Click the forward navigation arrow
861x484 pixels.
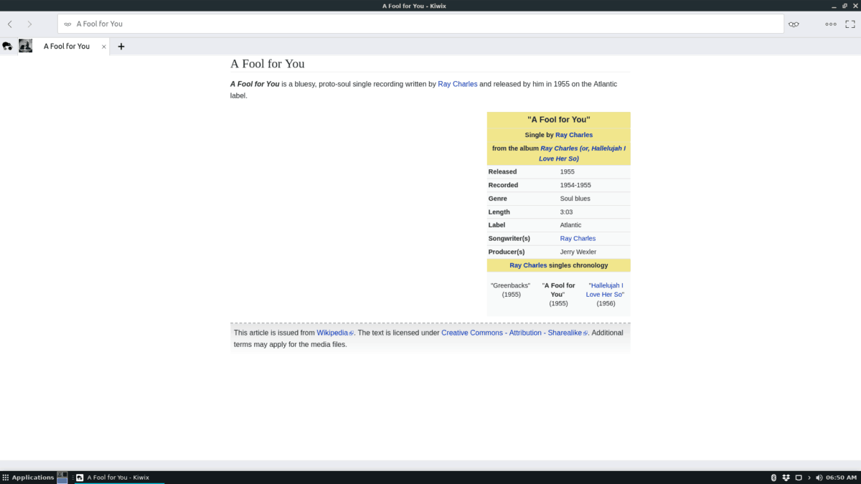tap(29, 24)
